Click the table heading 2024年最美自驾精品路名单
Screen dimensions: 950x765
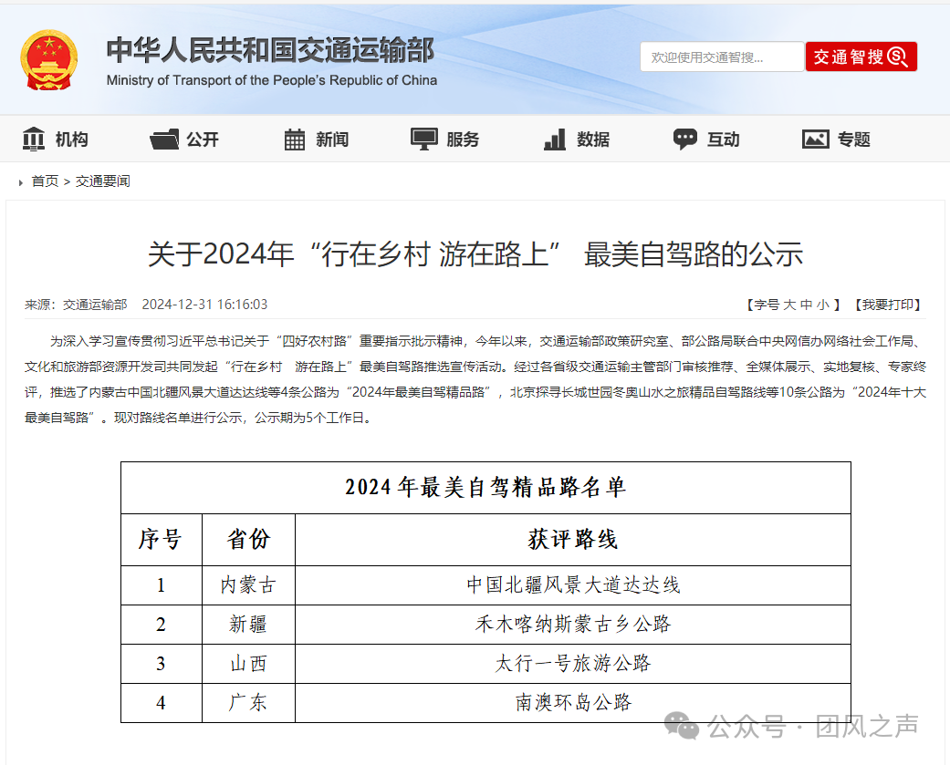(485, 487)
